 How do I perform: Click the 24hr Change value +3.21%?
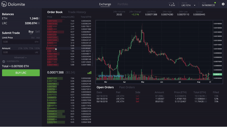pyautogui.click(x=135, y=15)
